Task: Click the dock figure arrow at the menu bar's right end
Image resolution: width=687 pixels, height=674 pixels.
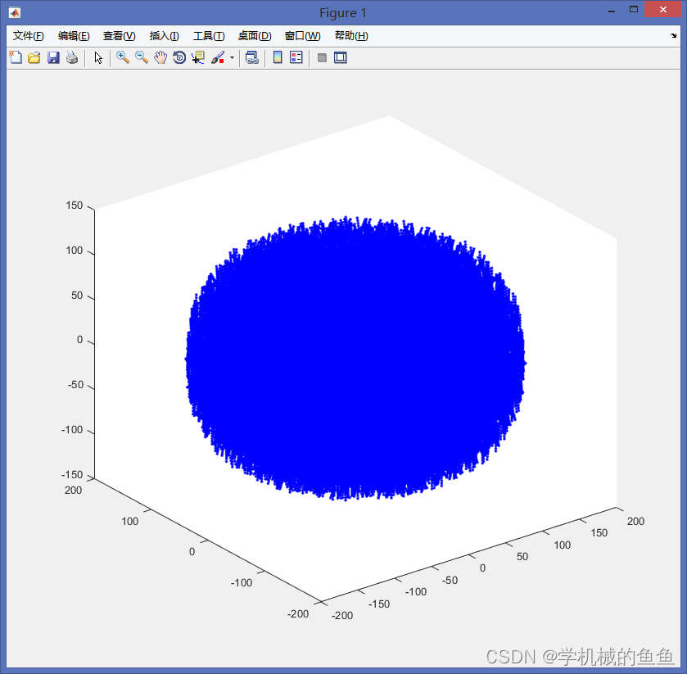Action: pos(673,35)
